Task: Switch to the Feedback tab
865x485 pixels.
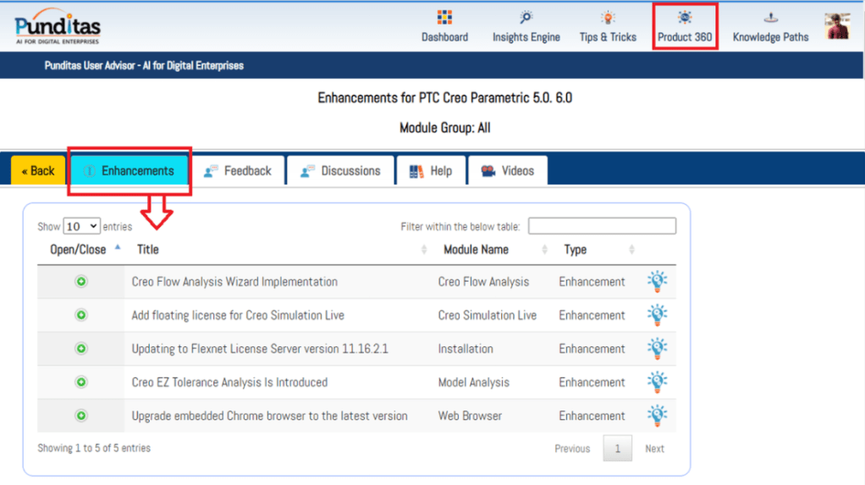Action: tap(238, 171)
